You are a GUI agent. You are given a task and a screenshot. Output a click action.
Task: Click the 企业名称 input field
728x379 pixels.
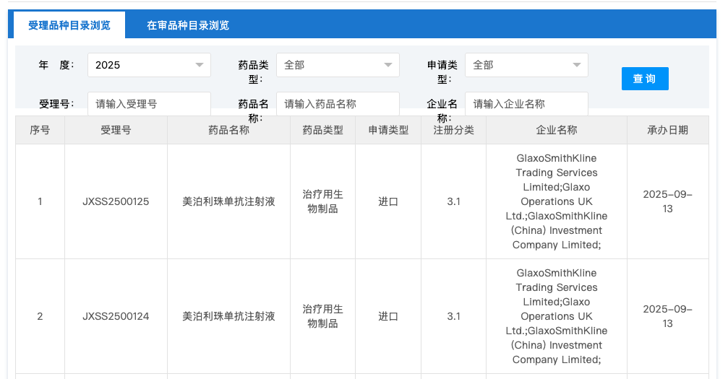[526, 104]
